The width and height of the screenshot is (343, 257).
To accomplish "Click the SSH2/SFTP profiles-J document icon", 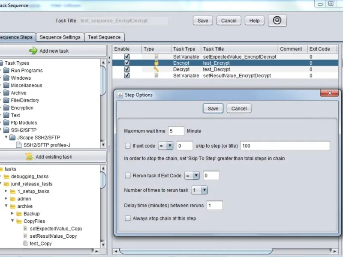I will [19, 145].
